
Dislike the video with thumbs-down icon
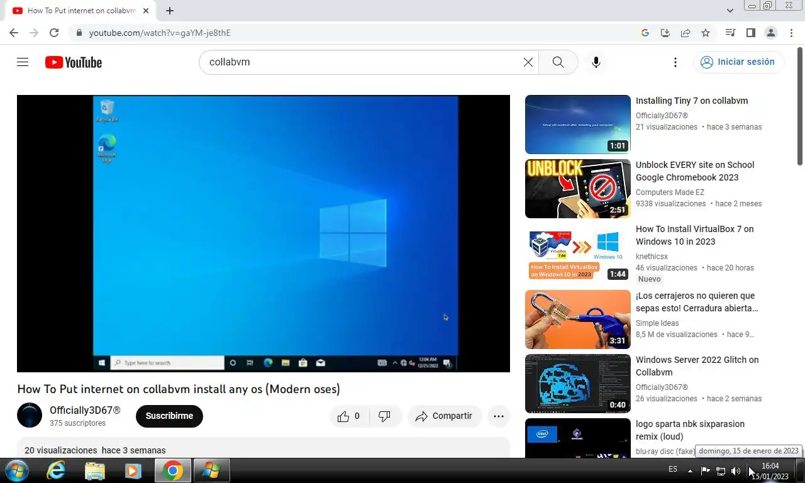coord(384,416)
